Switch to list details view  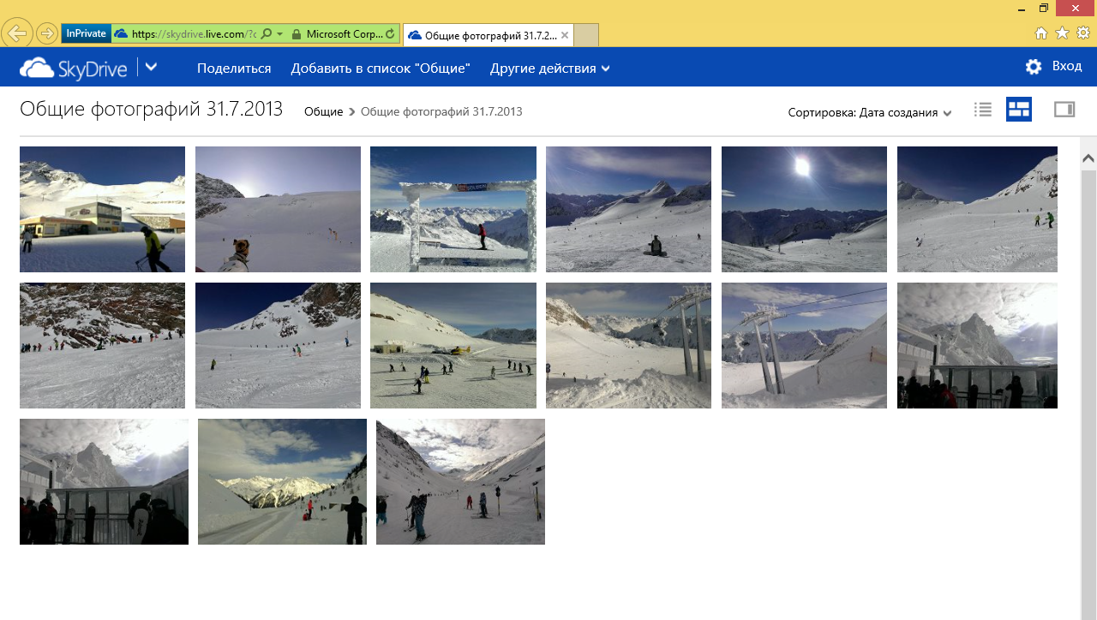tap(983, 110)
